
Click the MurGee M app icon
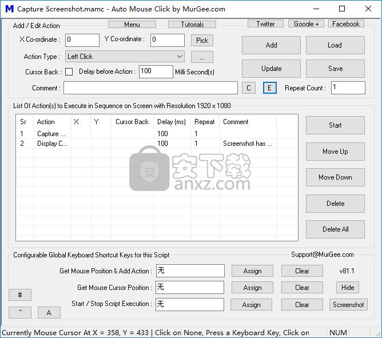click(10, 9)
